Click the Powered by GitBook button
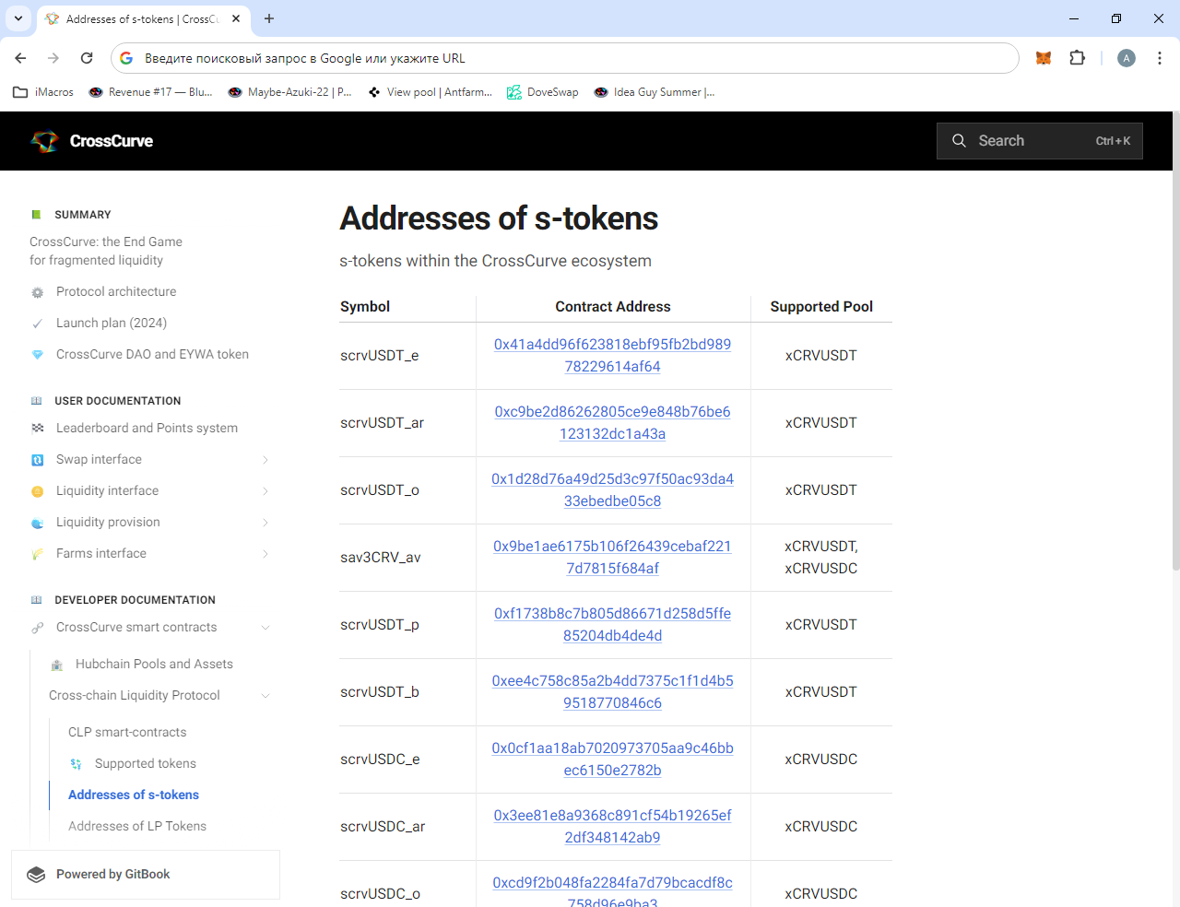Screen dimensions: 1180x907 point(146,875)
